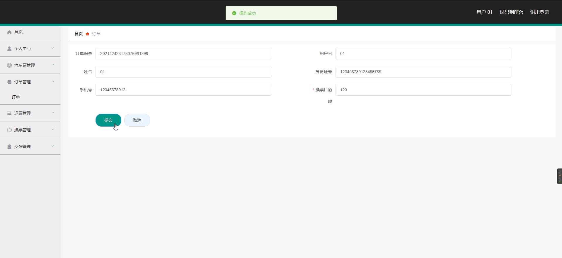Select the 换票目的地 input field
This screenshot has height=258, width=562.
[423, 90]
